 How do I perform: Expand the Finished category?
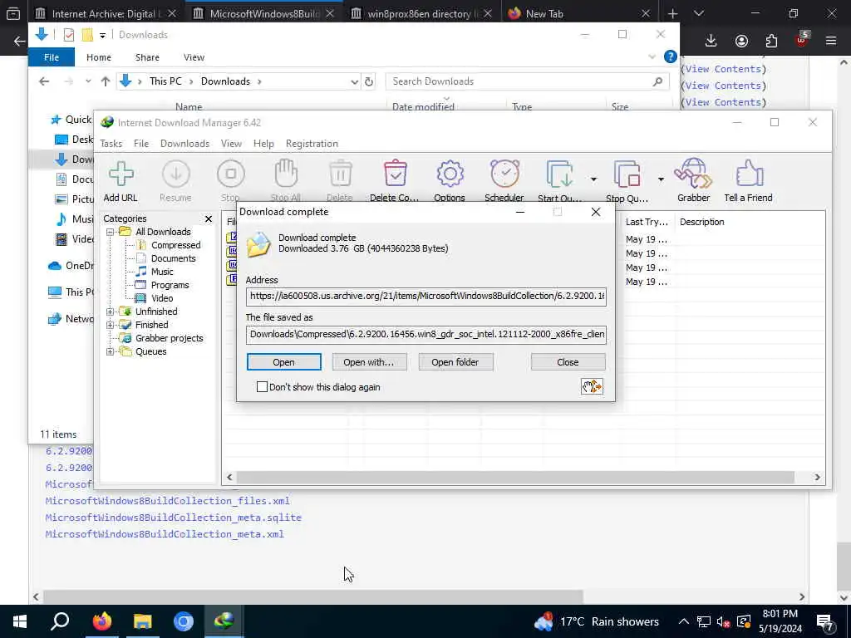111,325
